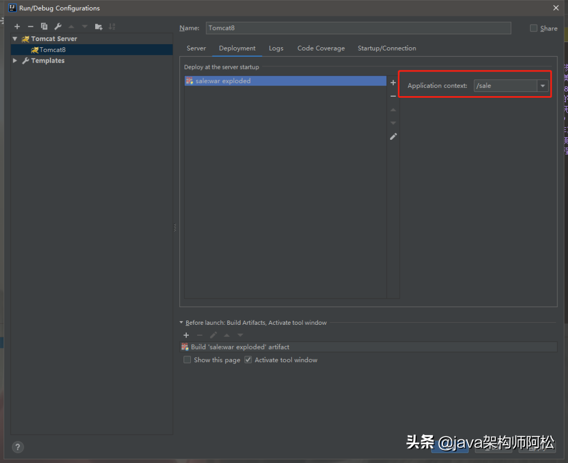
Task: Uncheck Activate tool window
Action: pos(248,360)
